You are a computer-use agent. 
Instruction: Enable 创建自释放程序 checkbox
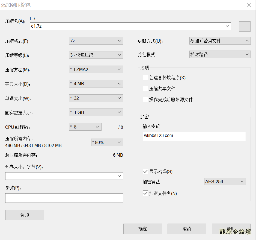tap(145, 78)
